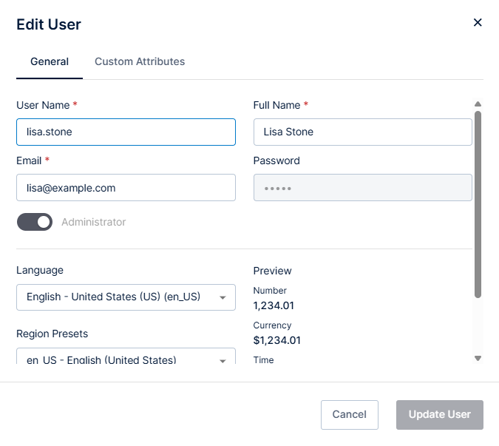Click the vertical scrollbar thumb
499x446 pixels.
coord(478,203)
